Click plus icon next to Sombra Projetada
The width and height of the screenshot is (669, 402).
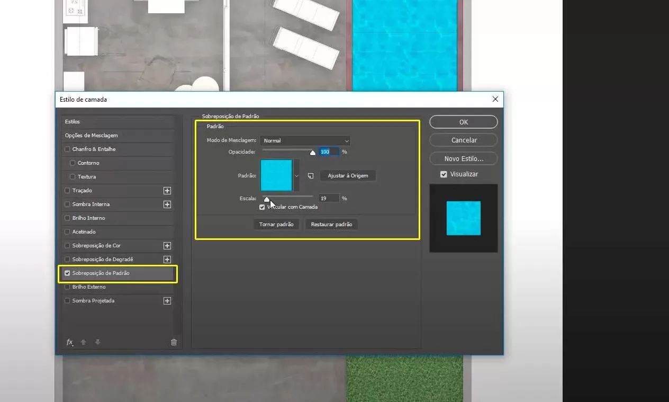167,301
